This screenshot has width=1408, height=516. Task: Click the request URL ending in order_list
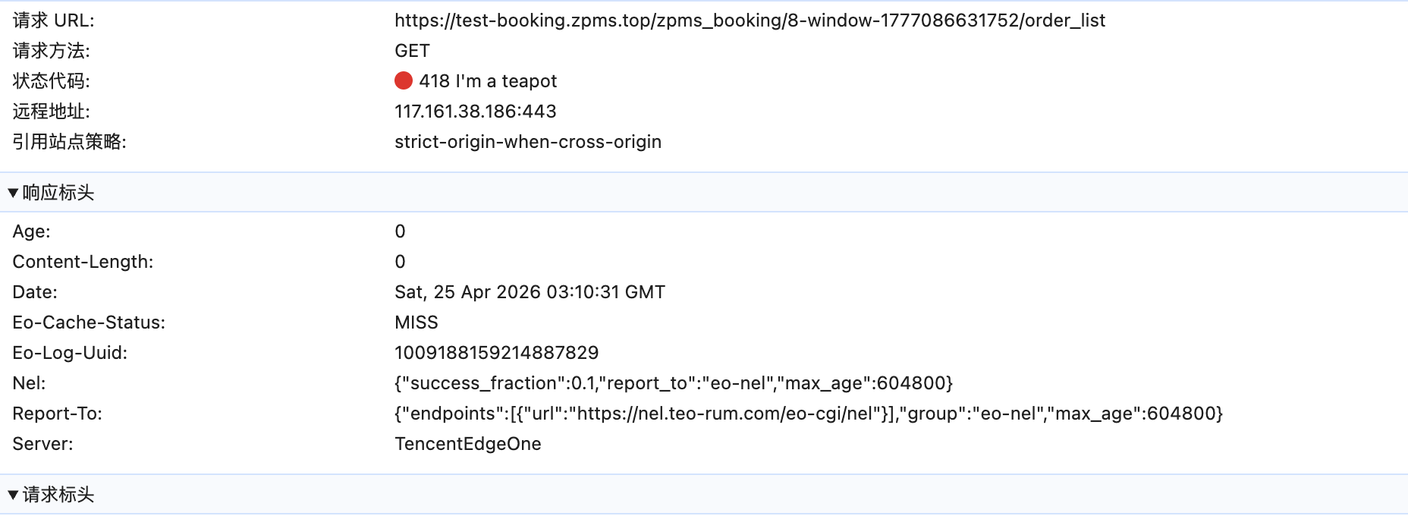pos(750,20)
